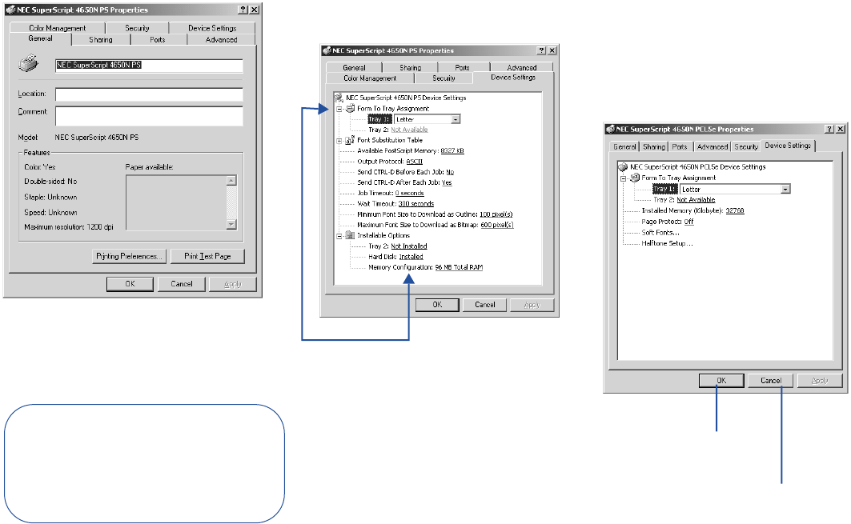The width and height of the screenshot is (851, 524).
Task: Click the Location input field
Action: click(149, 94)
